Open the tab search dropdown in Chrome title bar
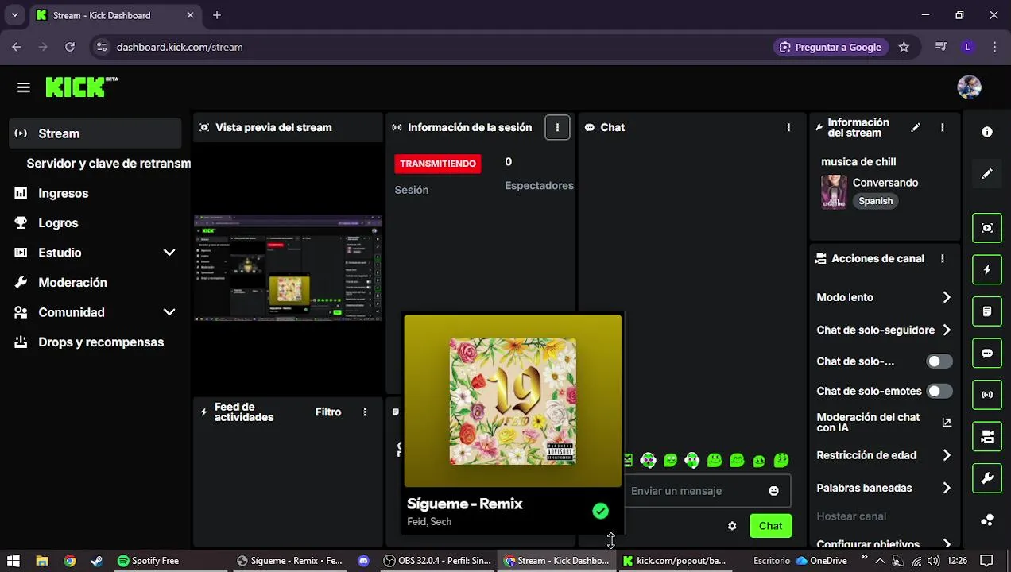The height and width of the screenshot is (572, 1011). (x=16, y=15)
